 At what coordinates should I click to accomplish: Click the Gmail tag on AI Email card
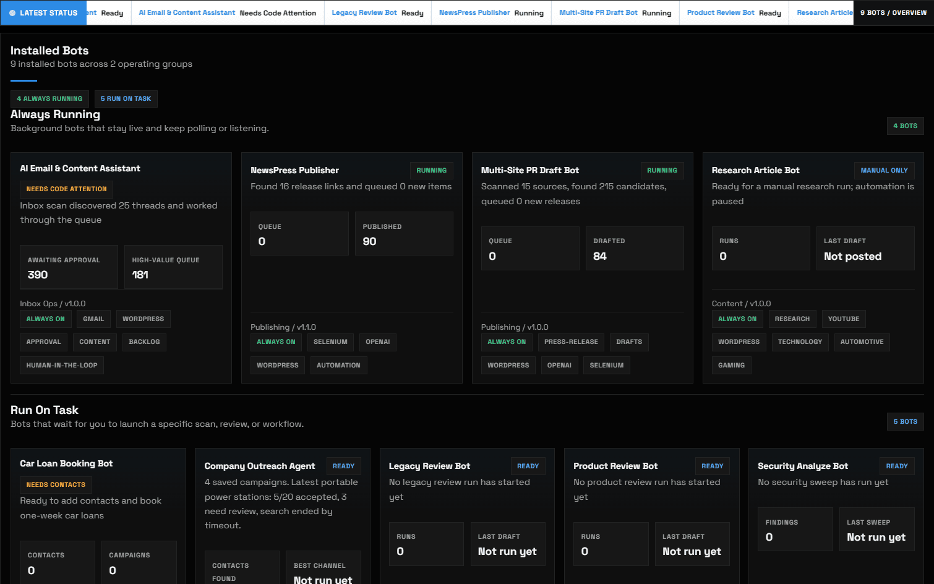click(93, 319)
